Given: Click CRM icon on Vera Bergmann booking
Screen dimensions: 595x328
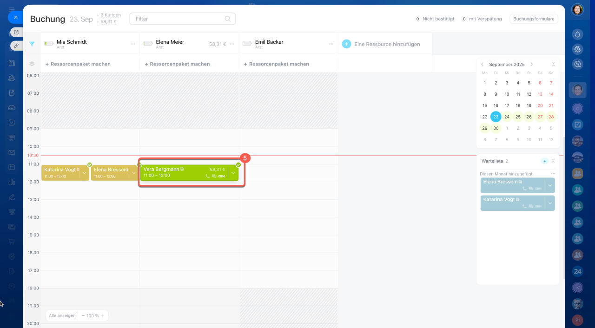Looking at the screenshot, I should pyautogui.click(x=221, y=177).
